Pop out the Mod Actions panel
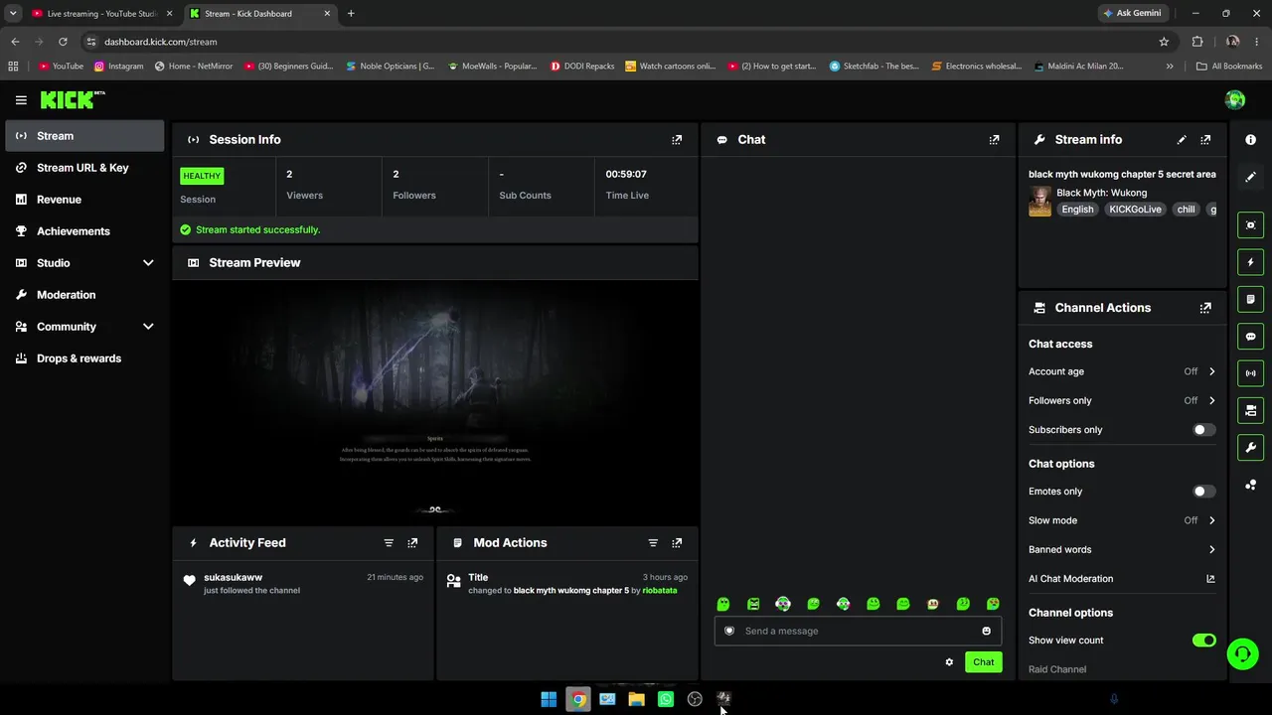The image size is (1272, 715). 677,543
